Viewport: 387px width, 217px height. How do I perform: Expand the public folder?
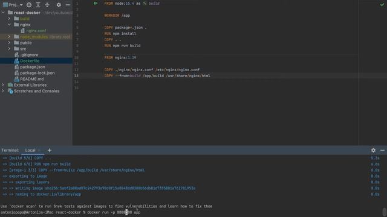pos(9,43)
